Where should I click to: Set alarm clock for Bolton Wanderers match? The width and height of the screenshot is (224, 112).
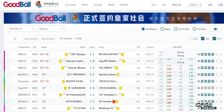point(221,81)
